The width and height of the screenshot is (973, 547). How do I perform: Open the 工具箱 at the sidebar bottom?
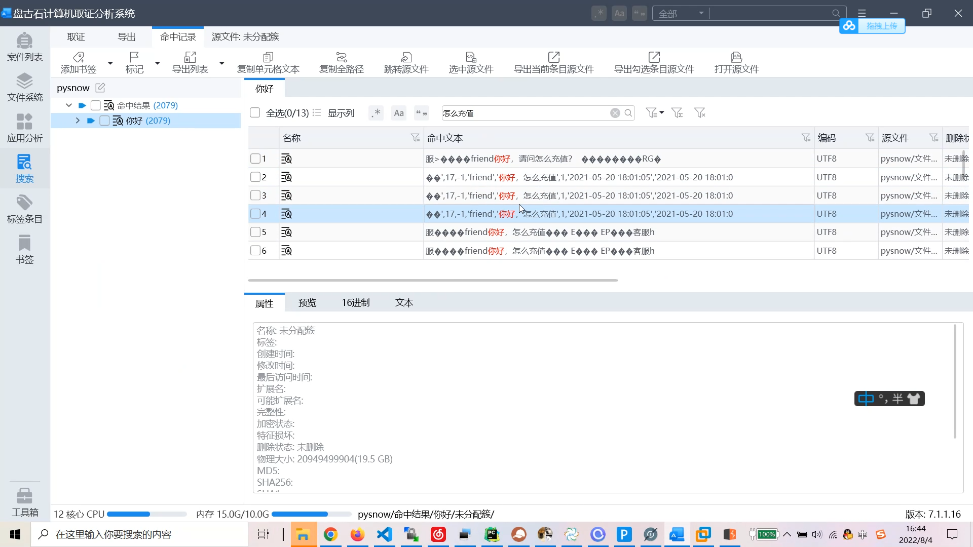point(24,502)
